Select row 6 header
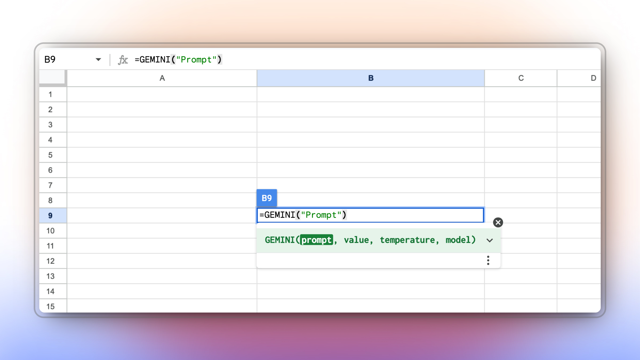This screenshot has height=360, width=640. 53,170
